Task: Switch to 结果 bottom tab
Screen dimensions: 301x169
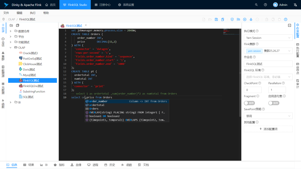Action: pos(29,165)
